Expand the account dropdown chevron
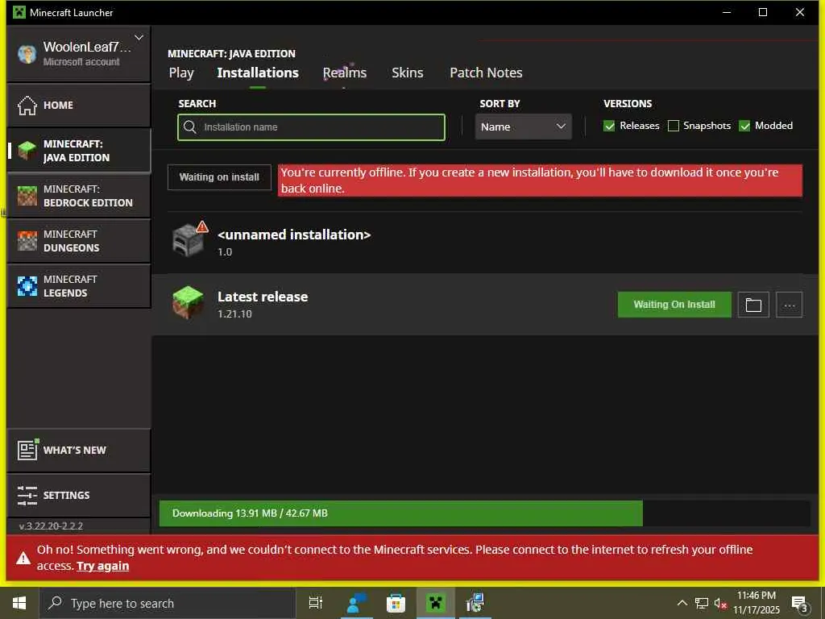The height and width of the screenshot is (619, 825). 139,37
